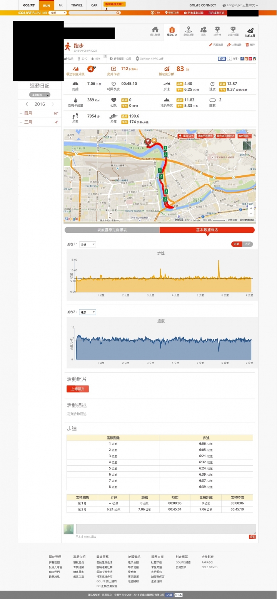Click the km 4 marker on route
This screenshot has height=599, width=277.
[166, 192]
